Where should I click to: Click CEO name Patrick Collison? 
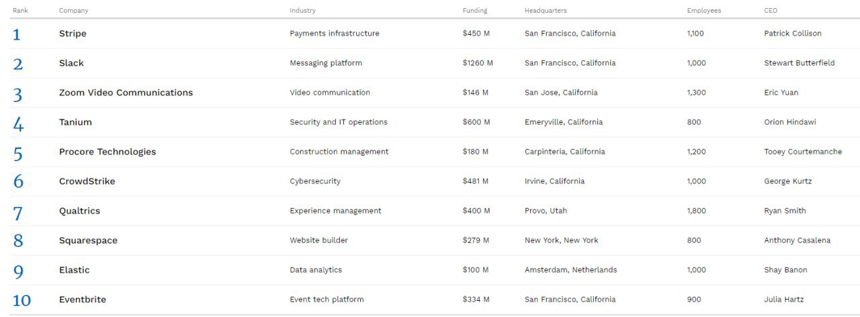(x=792, y=34)
